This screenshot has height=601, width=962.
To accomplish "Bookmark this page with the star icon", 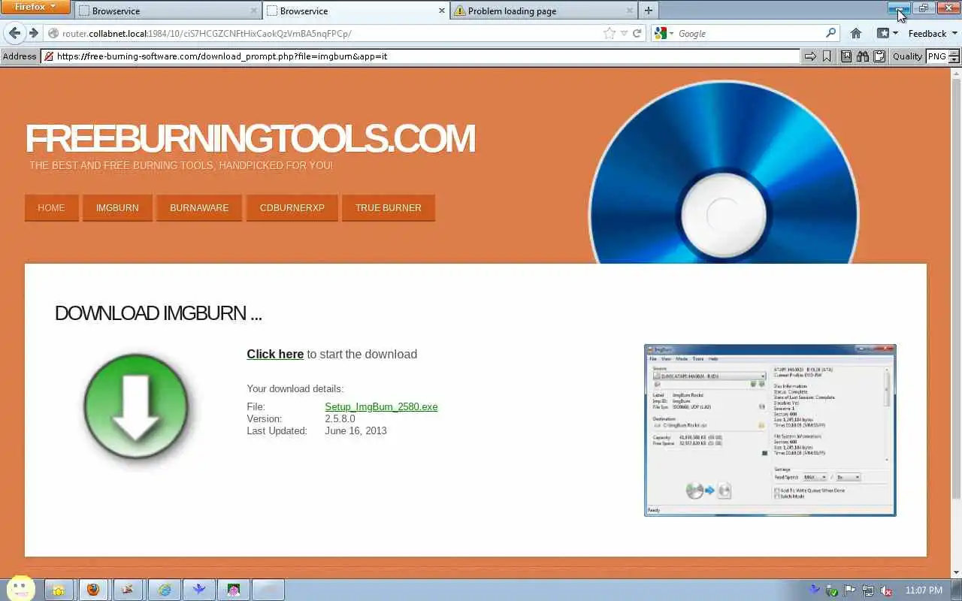I will pyautogui.click(x=610, y=33).
